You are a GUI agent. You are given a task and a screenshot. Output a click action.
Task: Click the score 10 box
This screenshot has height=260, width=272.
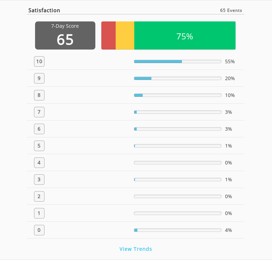coord(39,61)
